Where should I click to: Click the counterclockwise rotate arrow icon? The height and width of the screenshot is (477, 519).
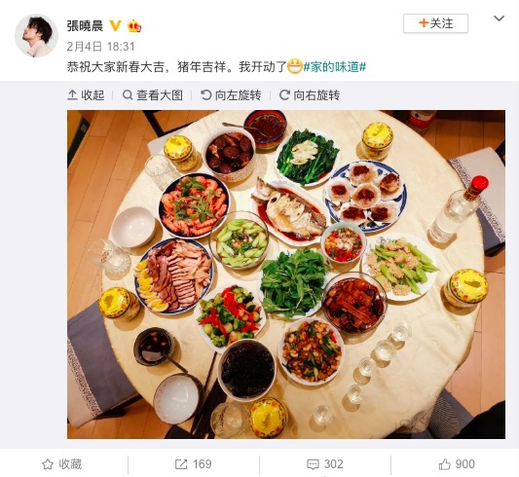coord(205,95)
